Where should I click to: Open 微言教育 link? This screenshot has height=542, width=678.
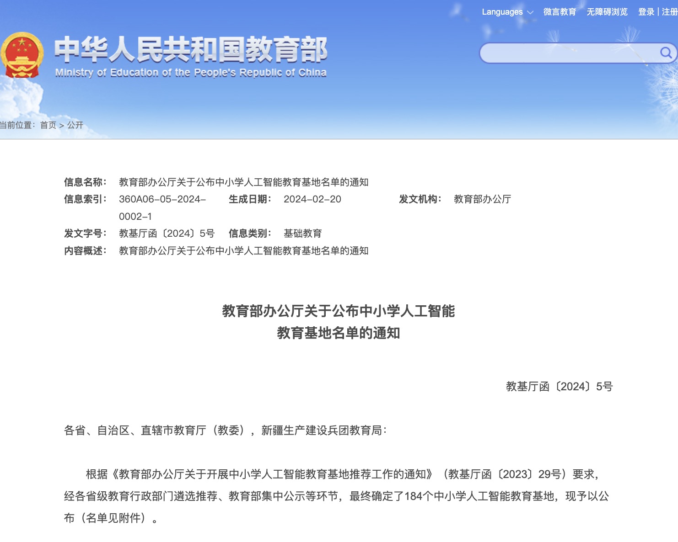560,12
